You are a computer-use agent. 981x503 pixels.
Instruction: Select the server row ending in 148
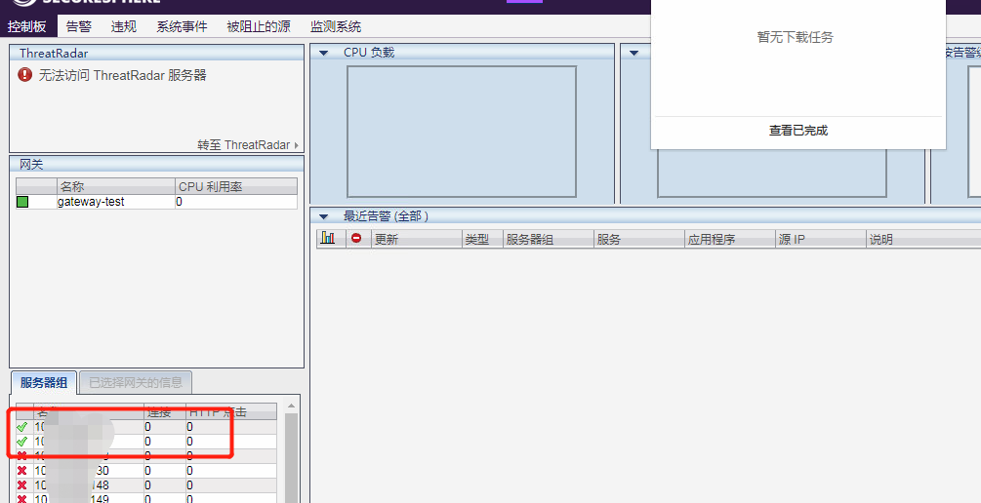pyautogui.click(x=145, y=485)
